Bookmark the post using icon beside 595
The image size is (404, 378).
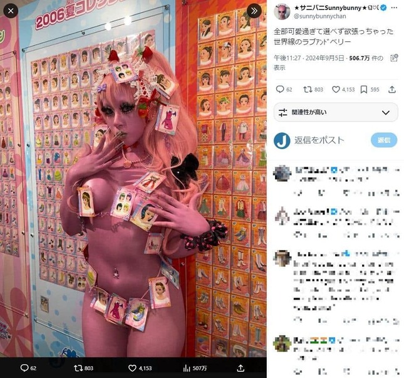coord(363,90)
